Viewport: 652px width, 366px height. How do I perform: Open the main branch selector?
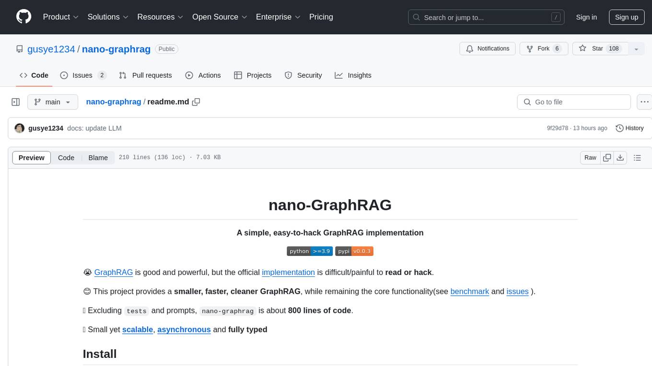[52, 102]
